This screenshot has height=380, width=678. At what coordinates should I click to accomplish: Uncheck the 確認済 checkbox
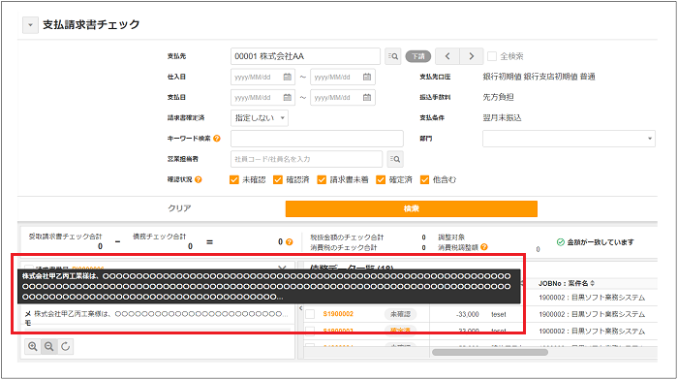278,179
